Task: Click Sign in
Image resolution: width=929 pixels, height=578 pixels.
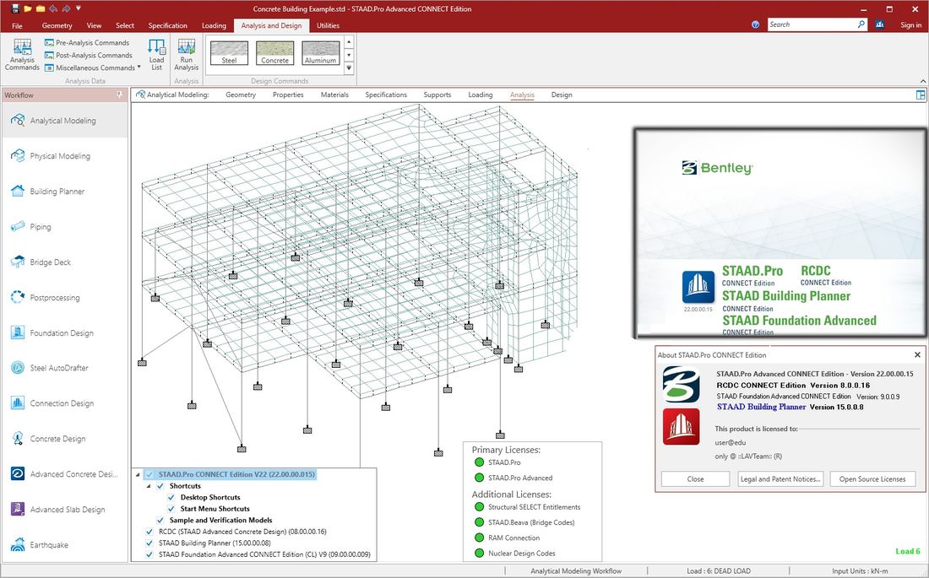Action: pos(910,24)
